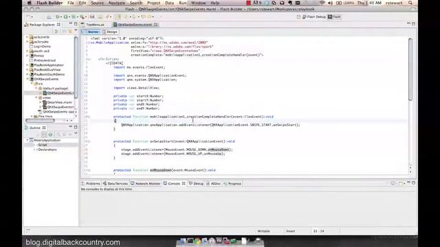Click the volume icon in menu bar
This screenshot has height=247, width=440.
coord(330,3)
